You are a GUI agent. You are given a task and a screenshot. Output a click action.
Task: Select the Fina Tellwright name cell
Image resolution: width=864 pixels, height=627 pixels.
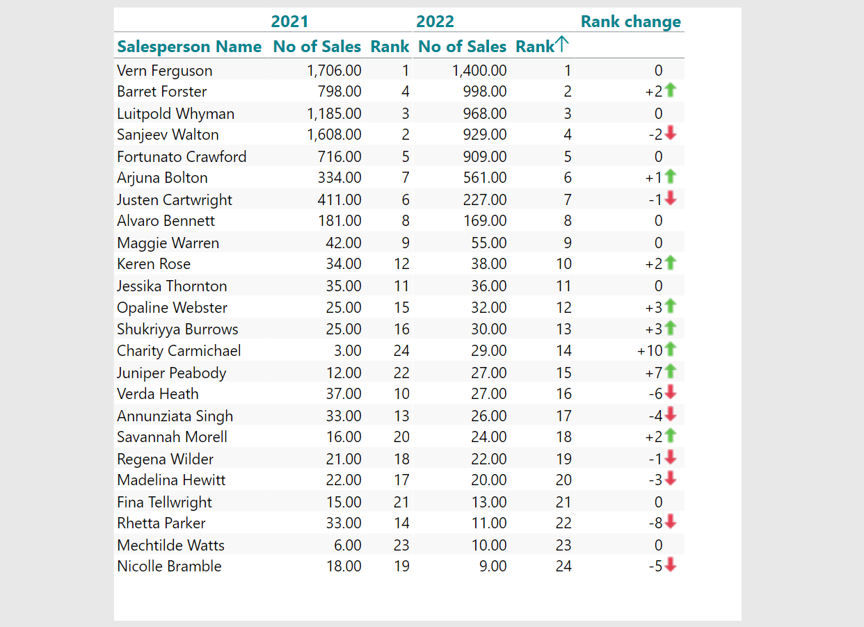point(165,502)
